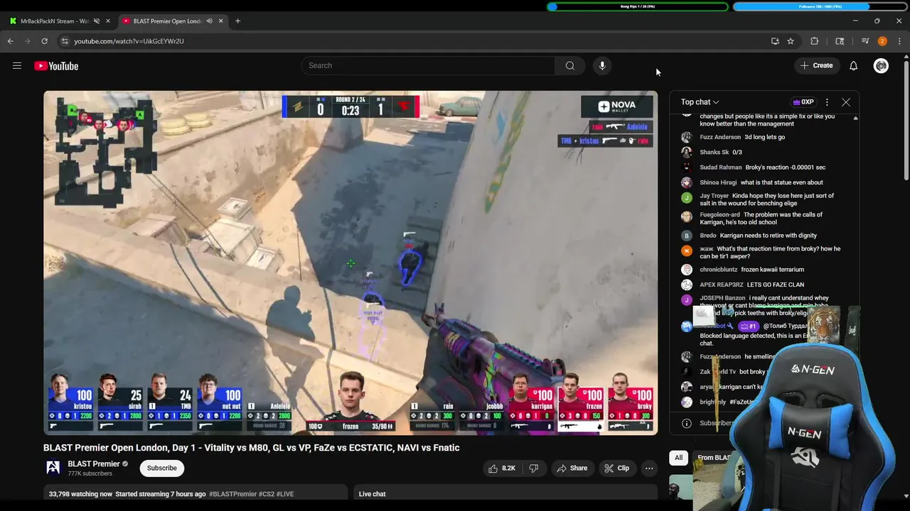
Task: Select the BLAST Premier Open London tab
Action: pyautogui.click(x=172, y=21)
